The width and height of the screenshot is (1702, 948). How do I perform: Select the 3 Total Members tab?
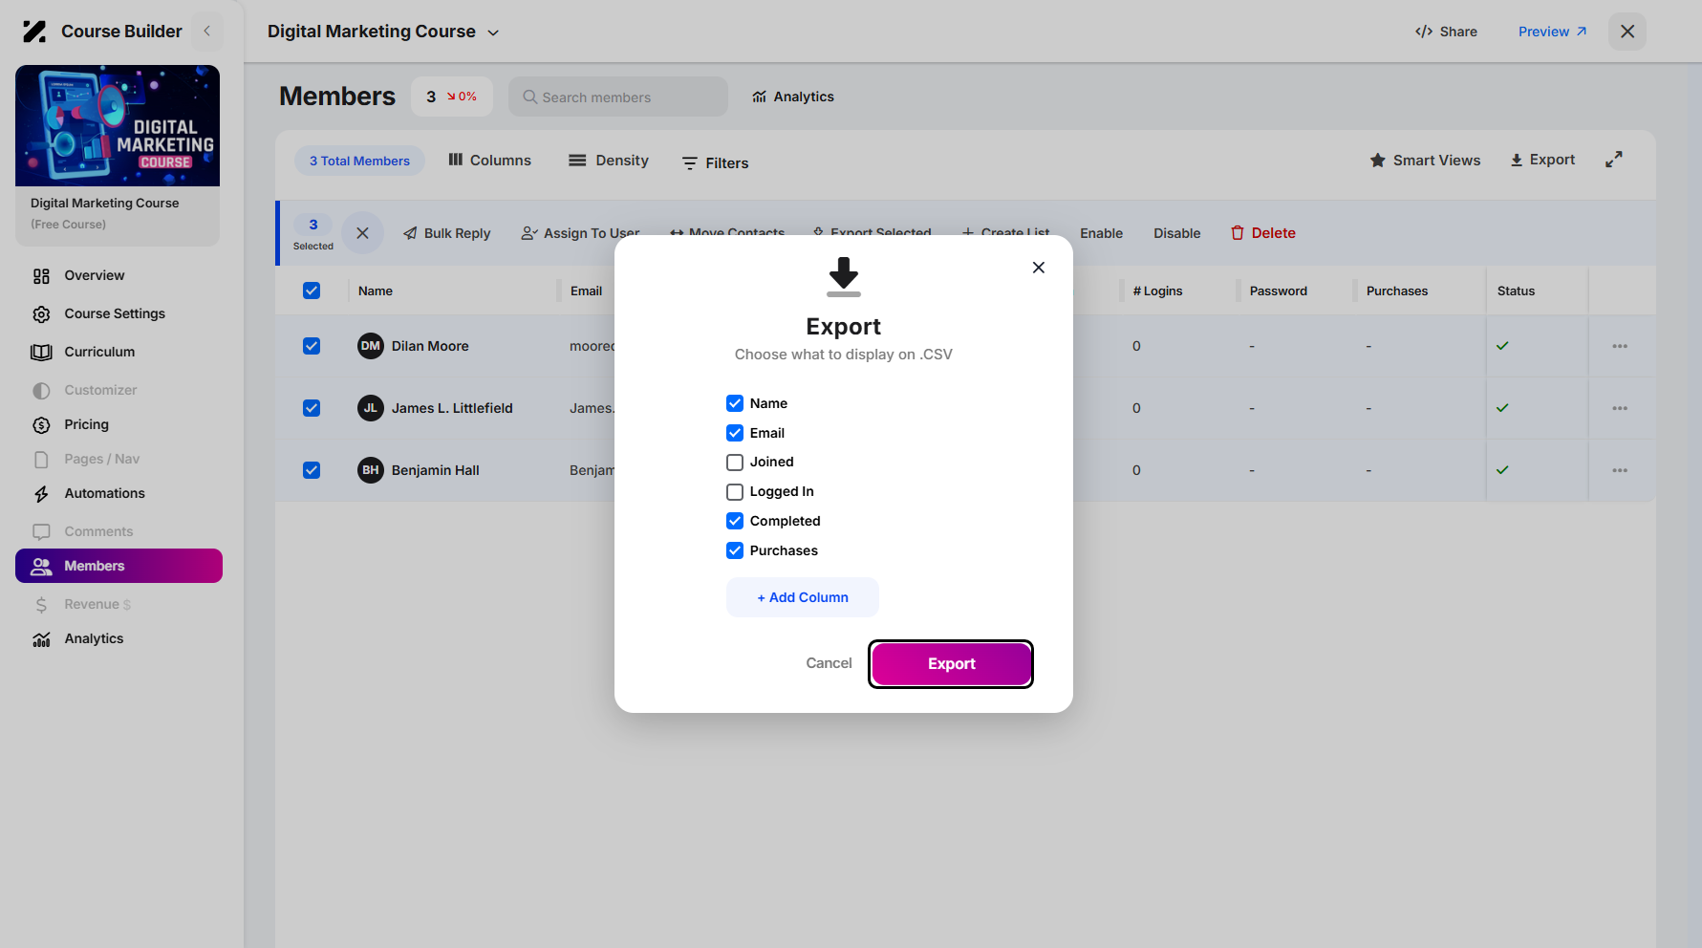[359, 161]
